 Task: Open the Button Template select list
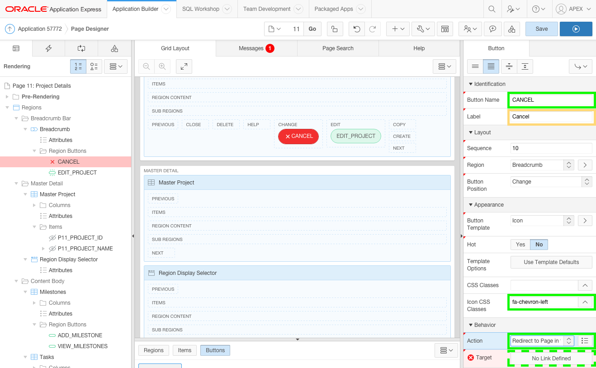pyautogui.click(x=542, y=221)
